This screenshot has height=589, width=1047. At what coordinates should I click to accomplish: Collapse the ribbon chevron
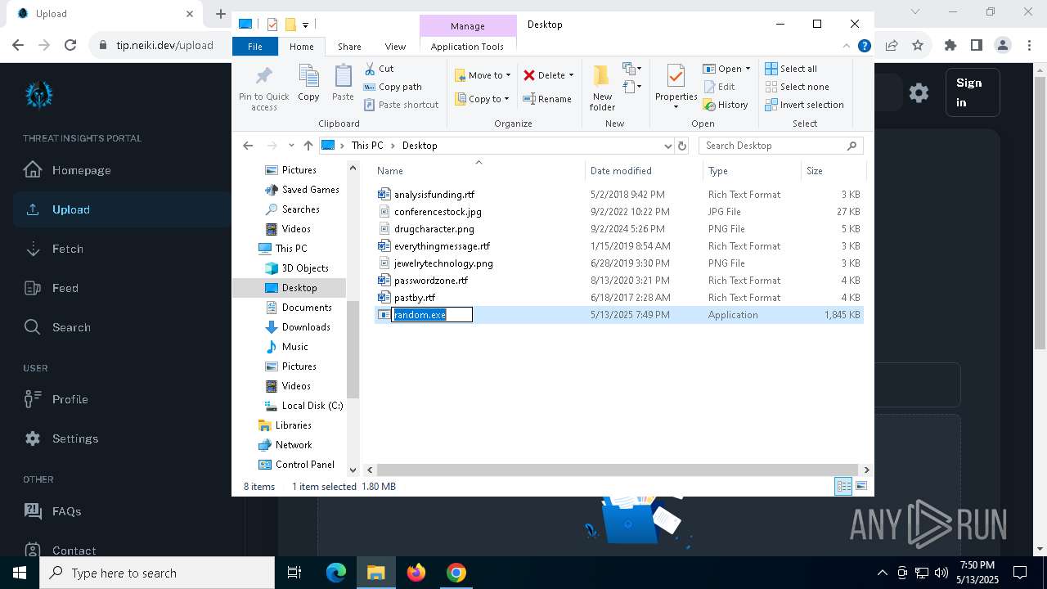pyautogui.click(x=847, y=47)
